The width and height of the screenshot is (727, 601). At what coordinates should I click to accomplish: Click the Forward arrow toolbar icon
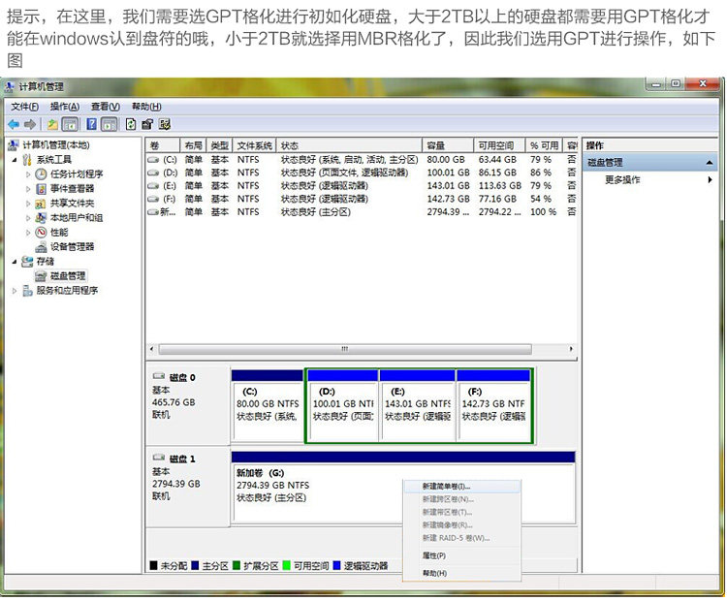click(30, 124)
